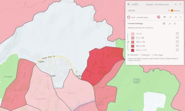
Task: Open the SA2 layer more-options menu
Action: click(180, 17)
